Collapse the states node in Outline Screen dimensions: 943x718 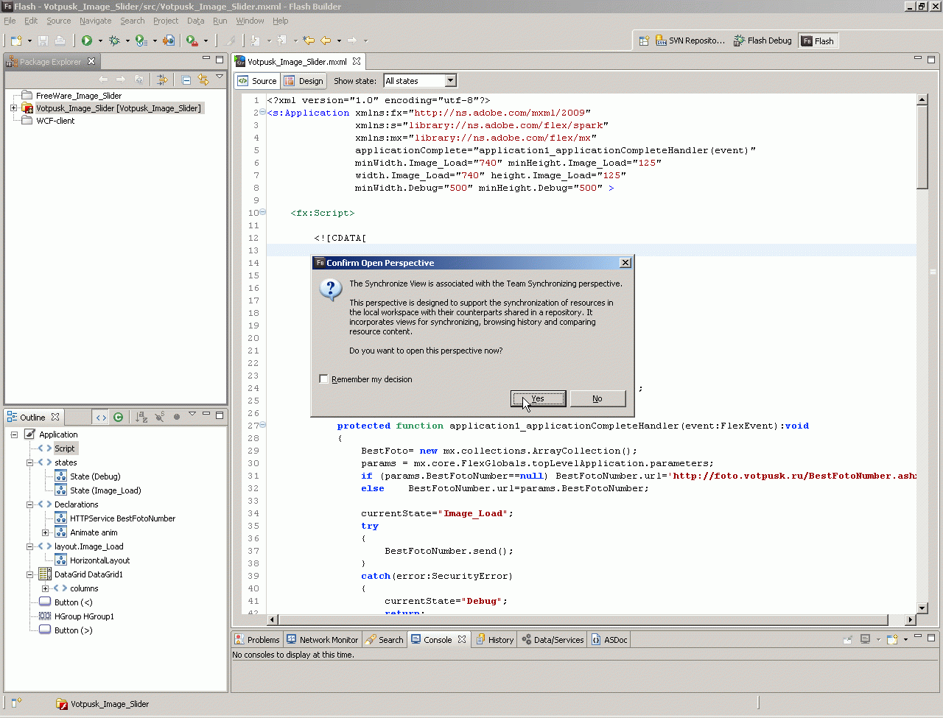pyautogui.click(x=29, y=462)
